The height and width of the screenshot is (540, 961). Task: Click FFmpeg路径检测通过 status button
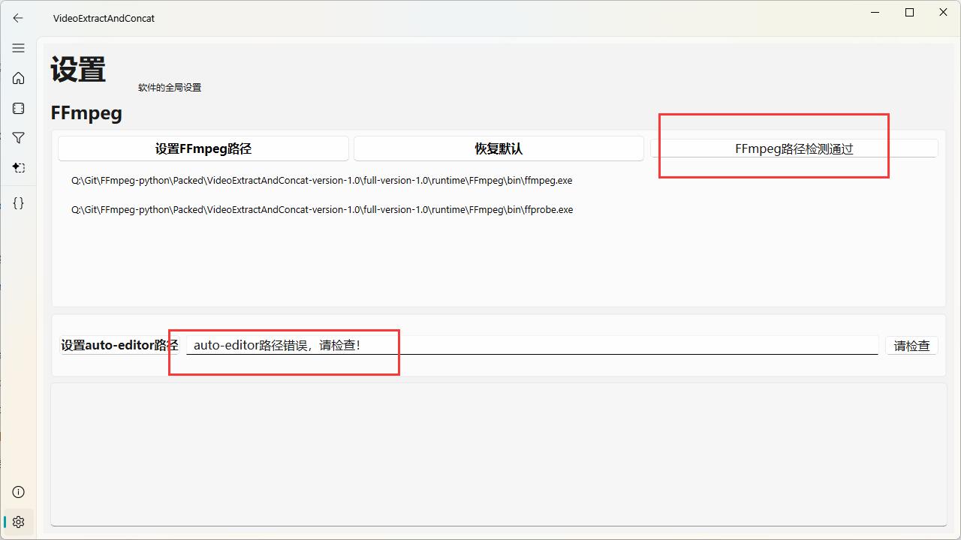tap(794, 148)
